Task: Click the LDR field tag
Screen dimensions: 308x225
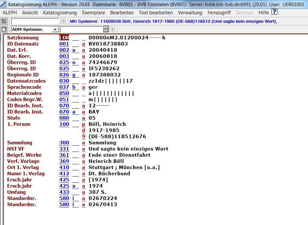Action: tap(64, 38)
